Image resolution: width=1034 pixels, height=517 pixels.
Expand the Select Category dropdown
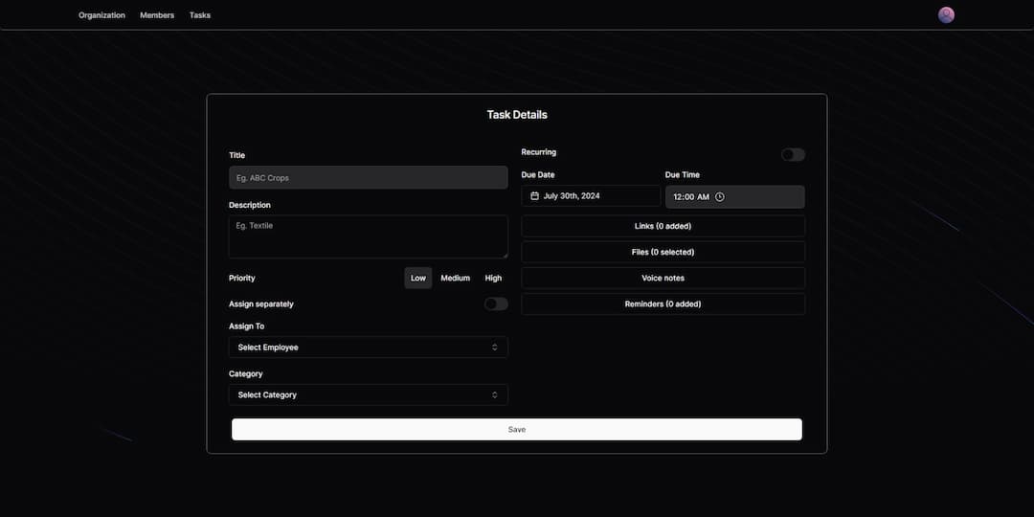[368, 394]
